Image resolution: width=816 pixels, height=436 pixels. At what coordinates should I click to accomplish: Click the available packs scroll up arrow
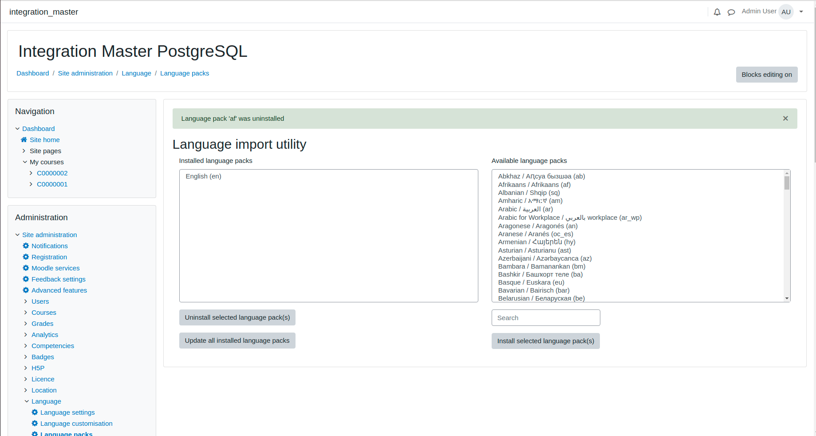(x=787, y=173)
